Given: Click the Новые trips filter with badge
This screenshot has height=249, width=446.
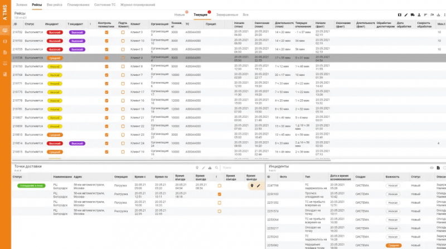Looking at the screenshot, I should coord(180,14).
